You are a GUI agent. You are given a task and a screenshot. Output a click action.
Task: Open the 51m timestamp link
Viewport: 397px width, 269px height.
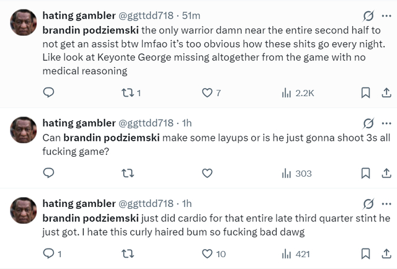pyautogui.click(x=190, y=15)
